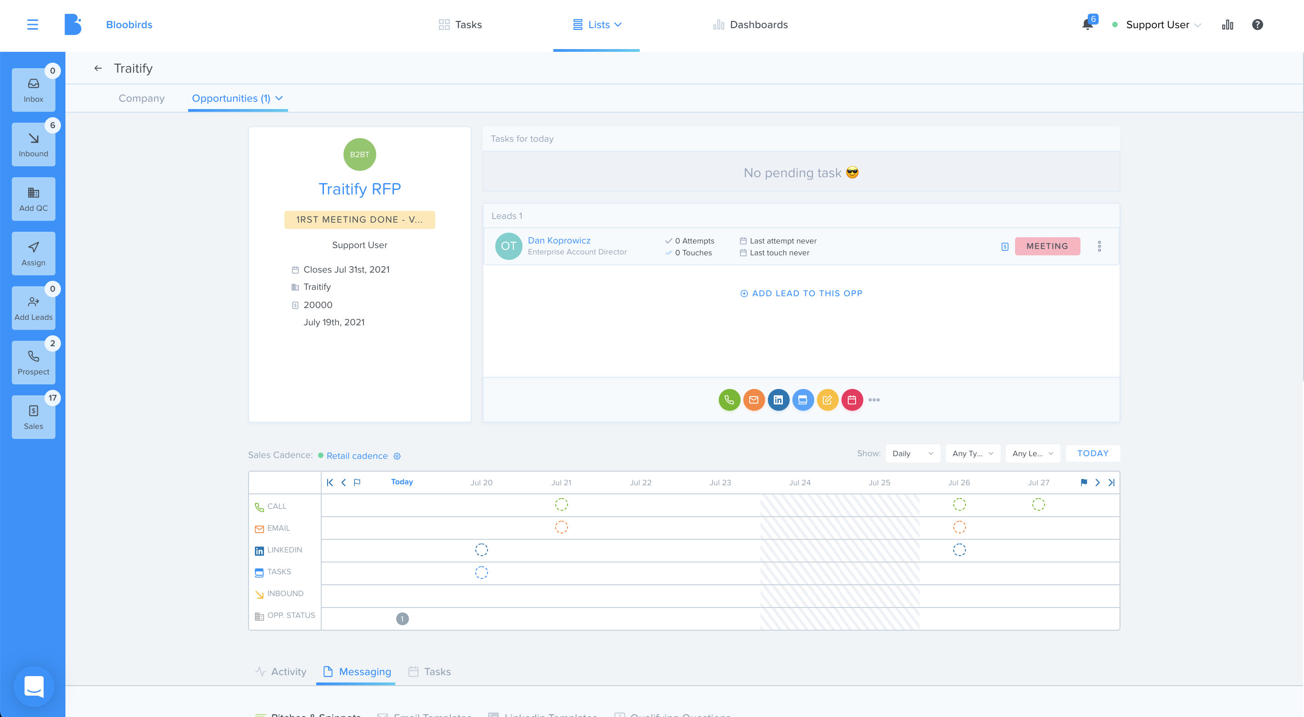Click the MEETING status badge
1304x717 pixels.
(1047, 247)
